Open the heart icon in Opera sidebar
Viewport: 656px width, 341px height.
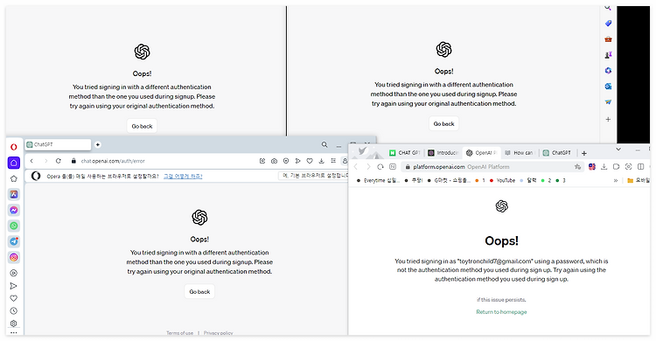(14, 298)
